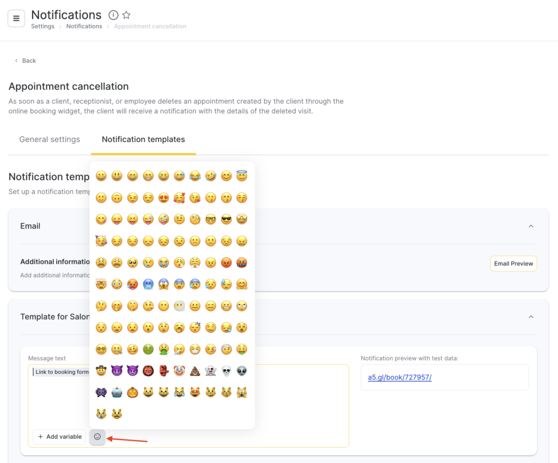Choose the clown face emoji

pos(179,370)
